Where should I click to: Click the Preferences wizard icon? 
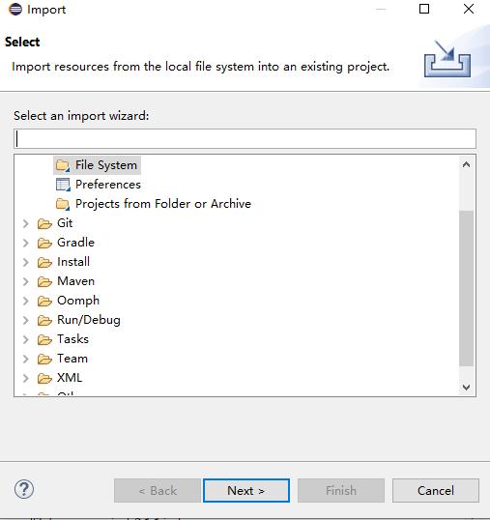pyautogui.click(x=63, y=185)
